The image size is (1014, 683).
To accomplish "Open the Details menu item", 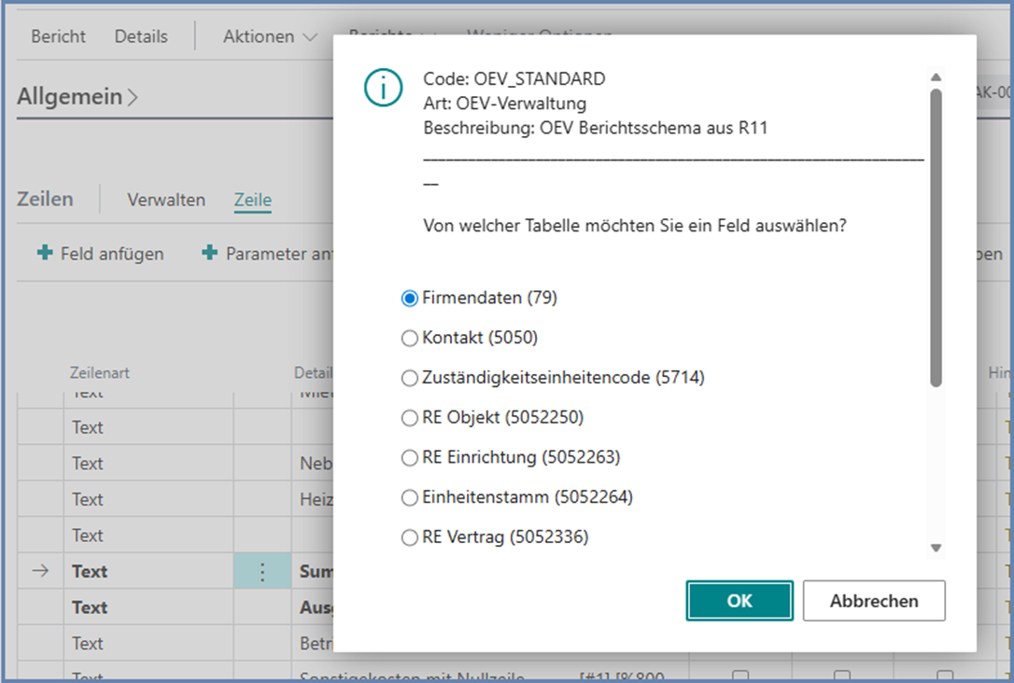I will tap(141, 37).
